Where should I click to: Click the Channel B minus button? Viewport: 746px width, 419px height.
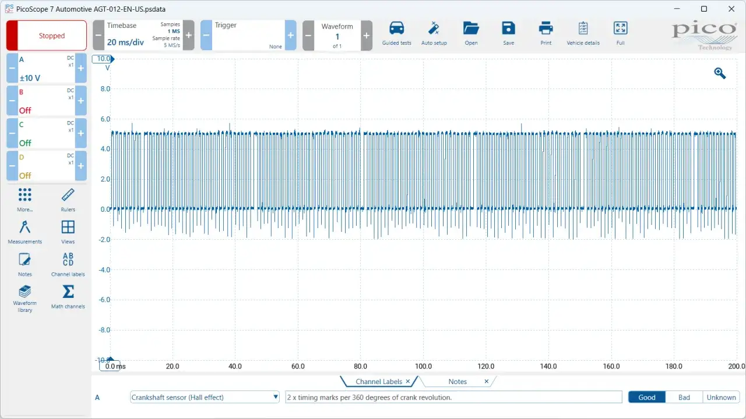(x=12, y=101)
